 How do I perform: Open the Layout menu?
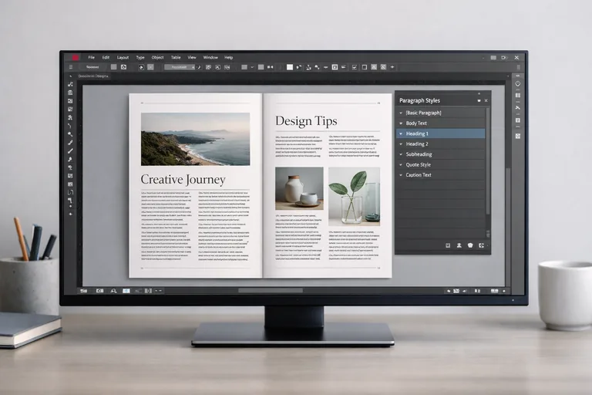tap(123, 57)
